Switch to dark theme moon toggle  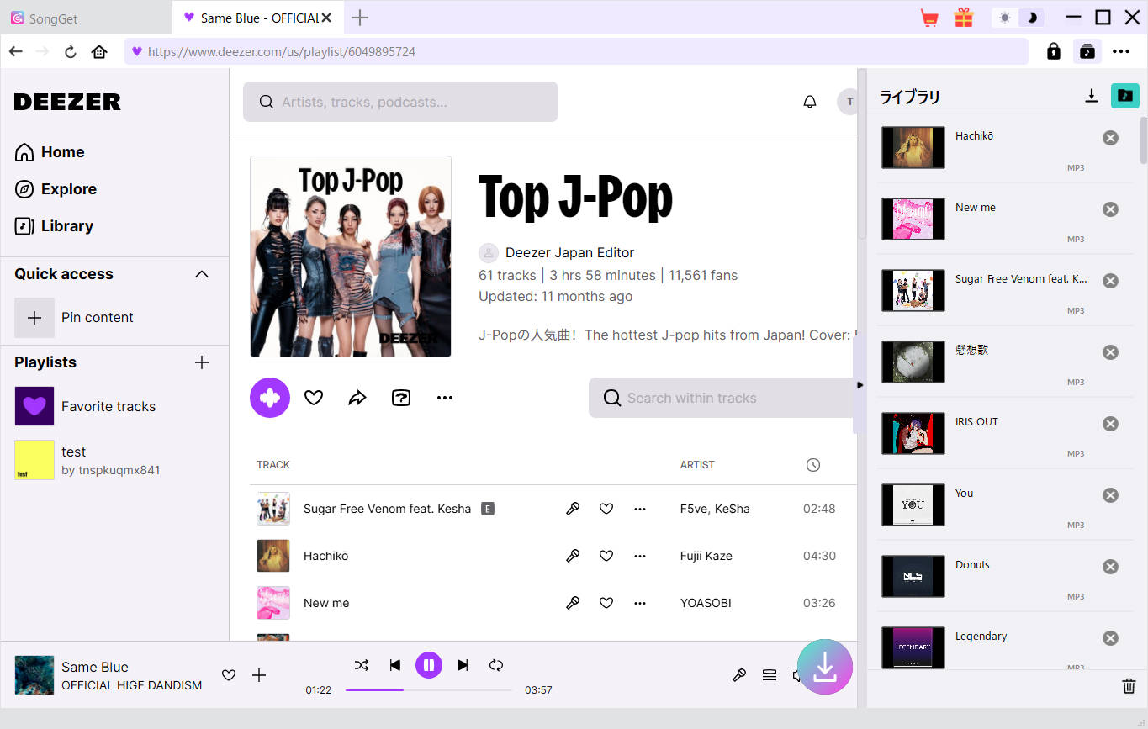click(x=1032, y=18)
